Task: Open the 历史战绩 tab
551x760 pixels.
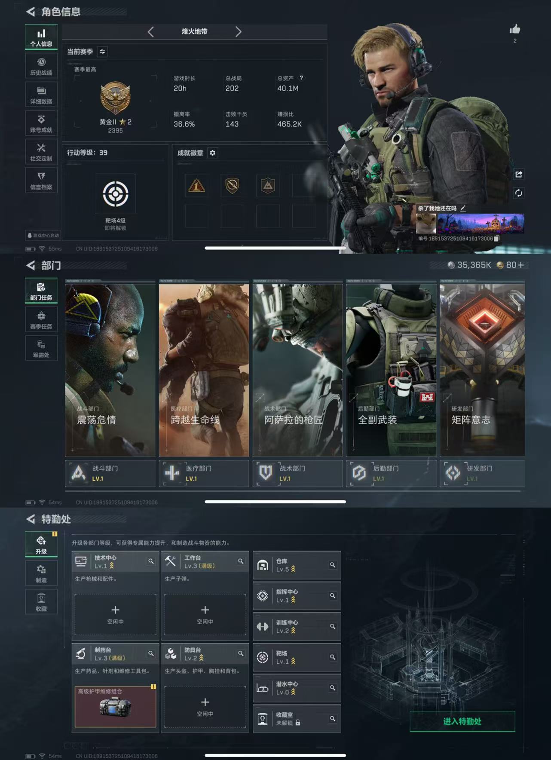Action: tap(41, 66)
